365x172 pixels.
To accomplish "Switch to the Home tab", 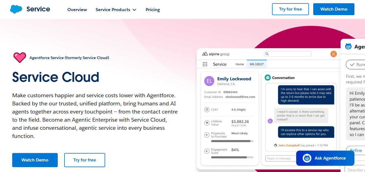I will point(240,64).
